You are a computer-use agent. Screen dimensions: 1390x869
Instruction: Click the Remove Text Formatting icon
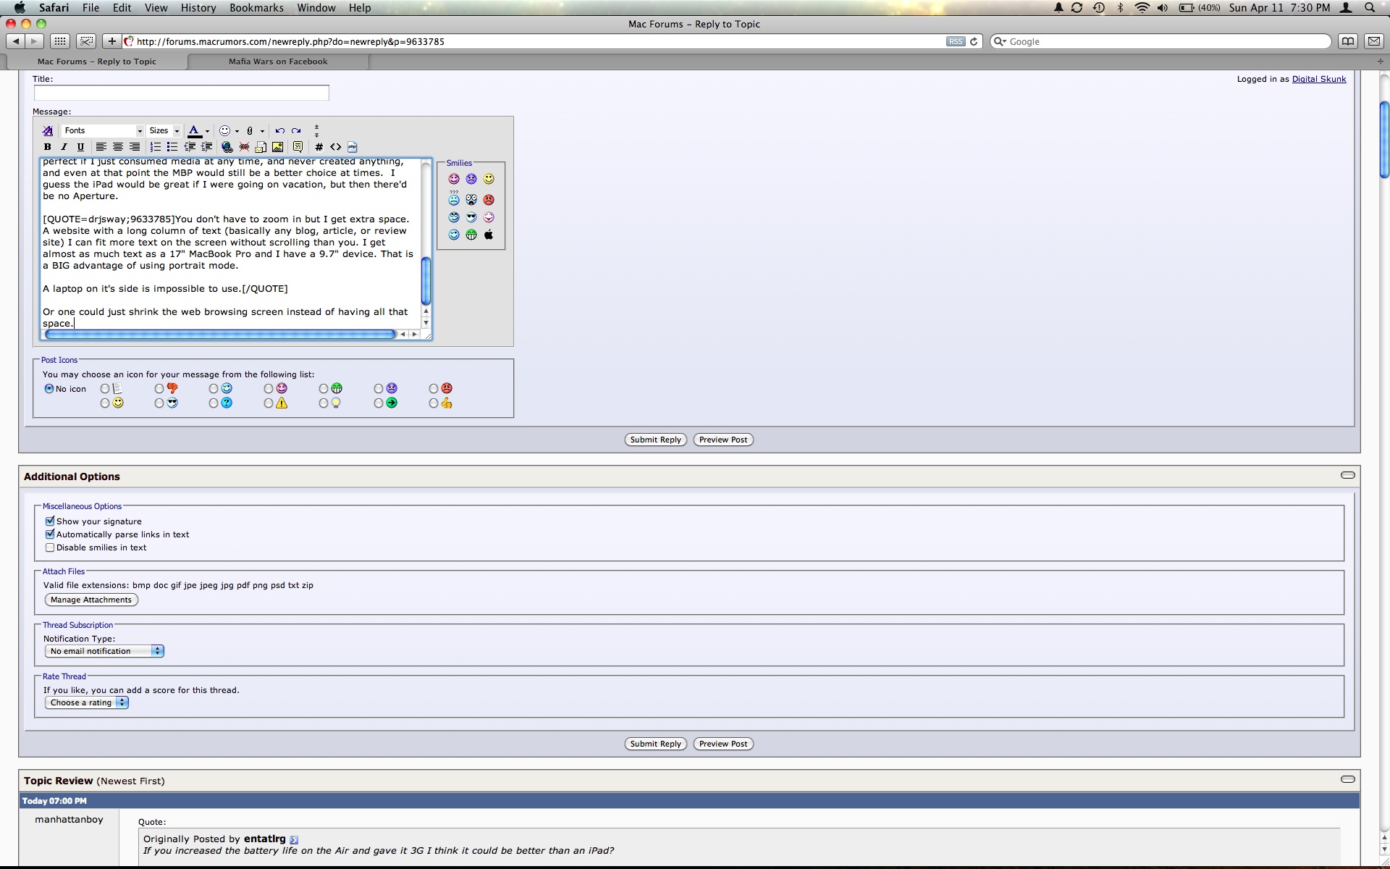[x=48, y=131]
